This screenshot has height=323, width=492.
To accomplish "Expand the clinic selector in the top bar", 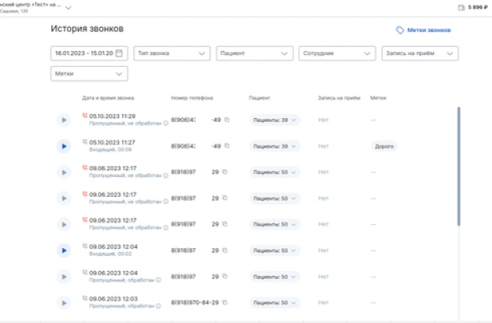I will coord(67,7).
